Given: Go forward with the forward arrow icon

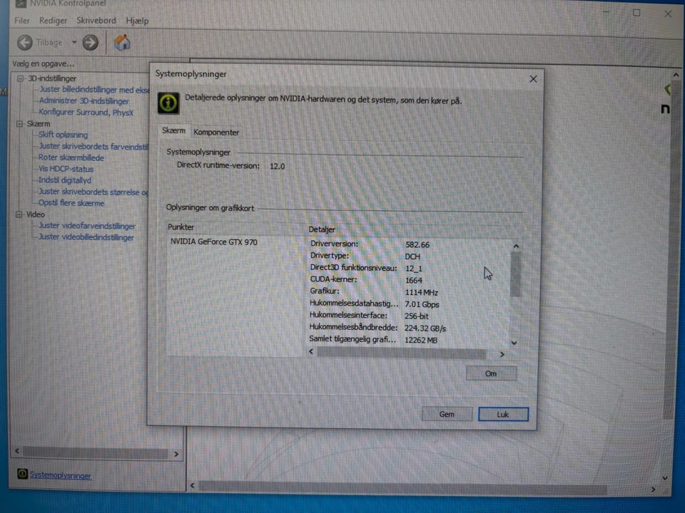Looking at the screenshot, I should point(91,42).
